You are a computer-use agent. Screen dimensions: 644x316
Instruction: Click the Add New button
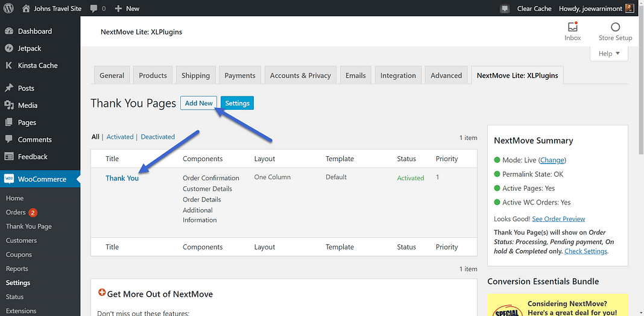click(x=199, y=103)
